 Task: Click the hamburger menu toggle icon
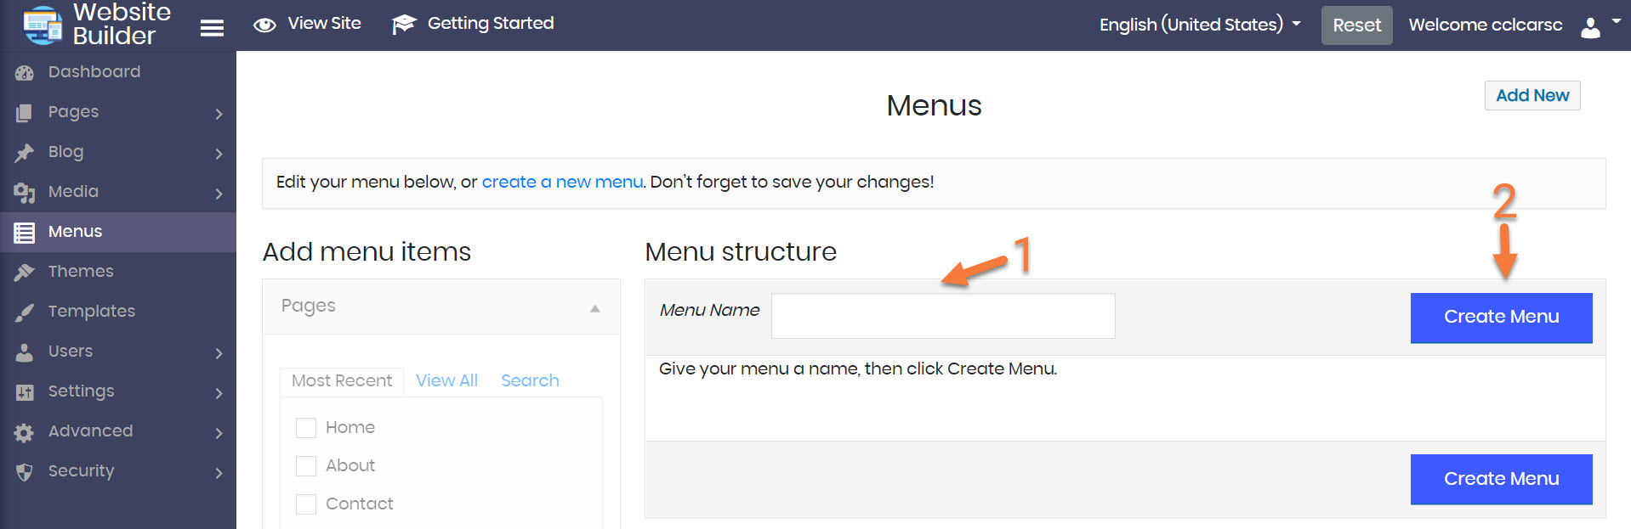[212, 28]
